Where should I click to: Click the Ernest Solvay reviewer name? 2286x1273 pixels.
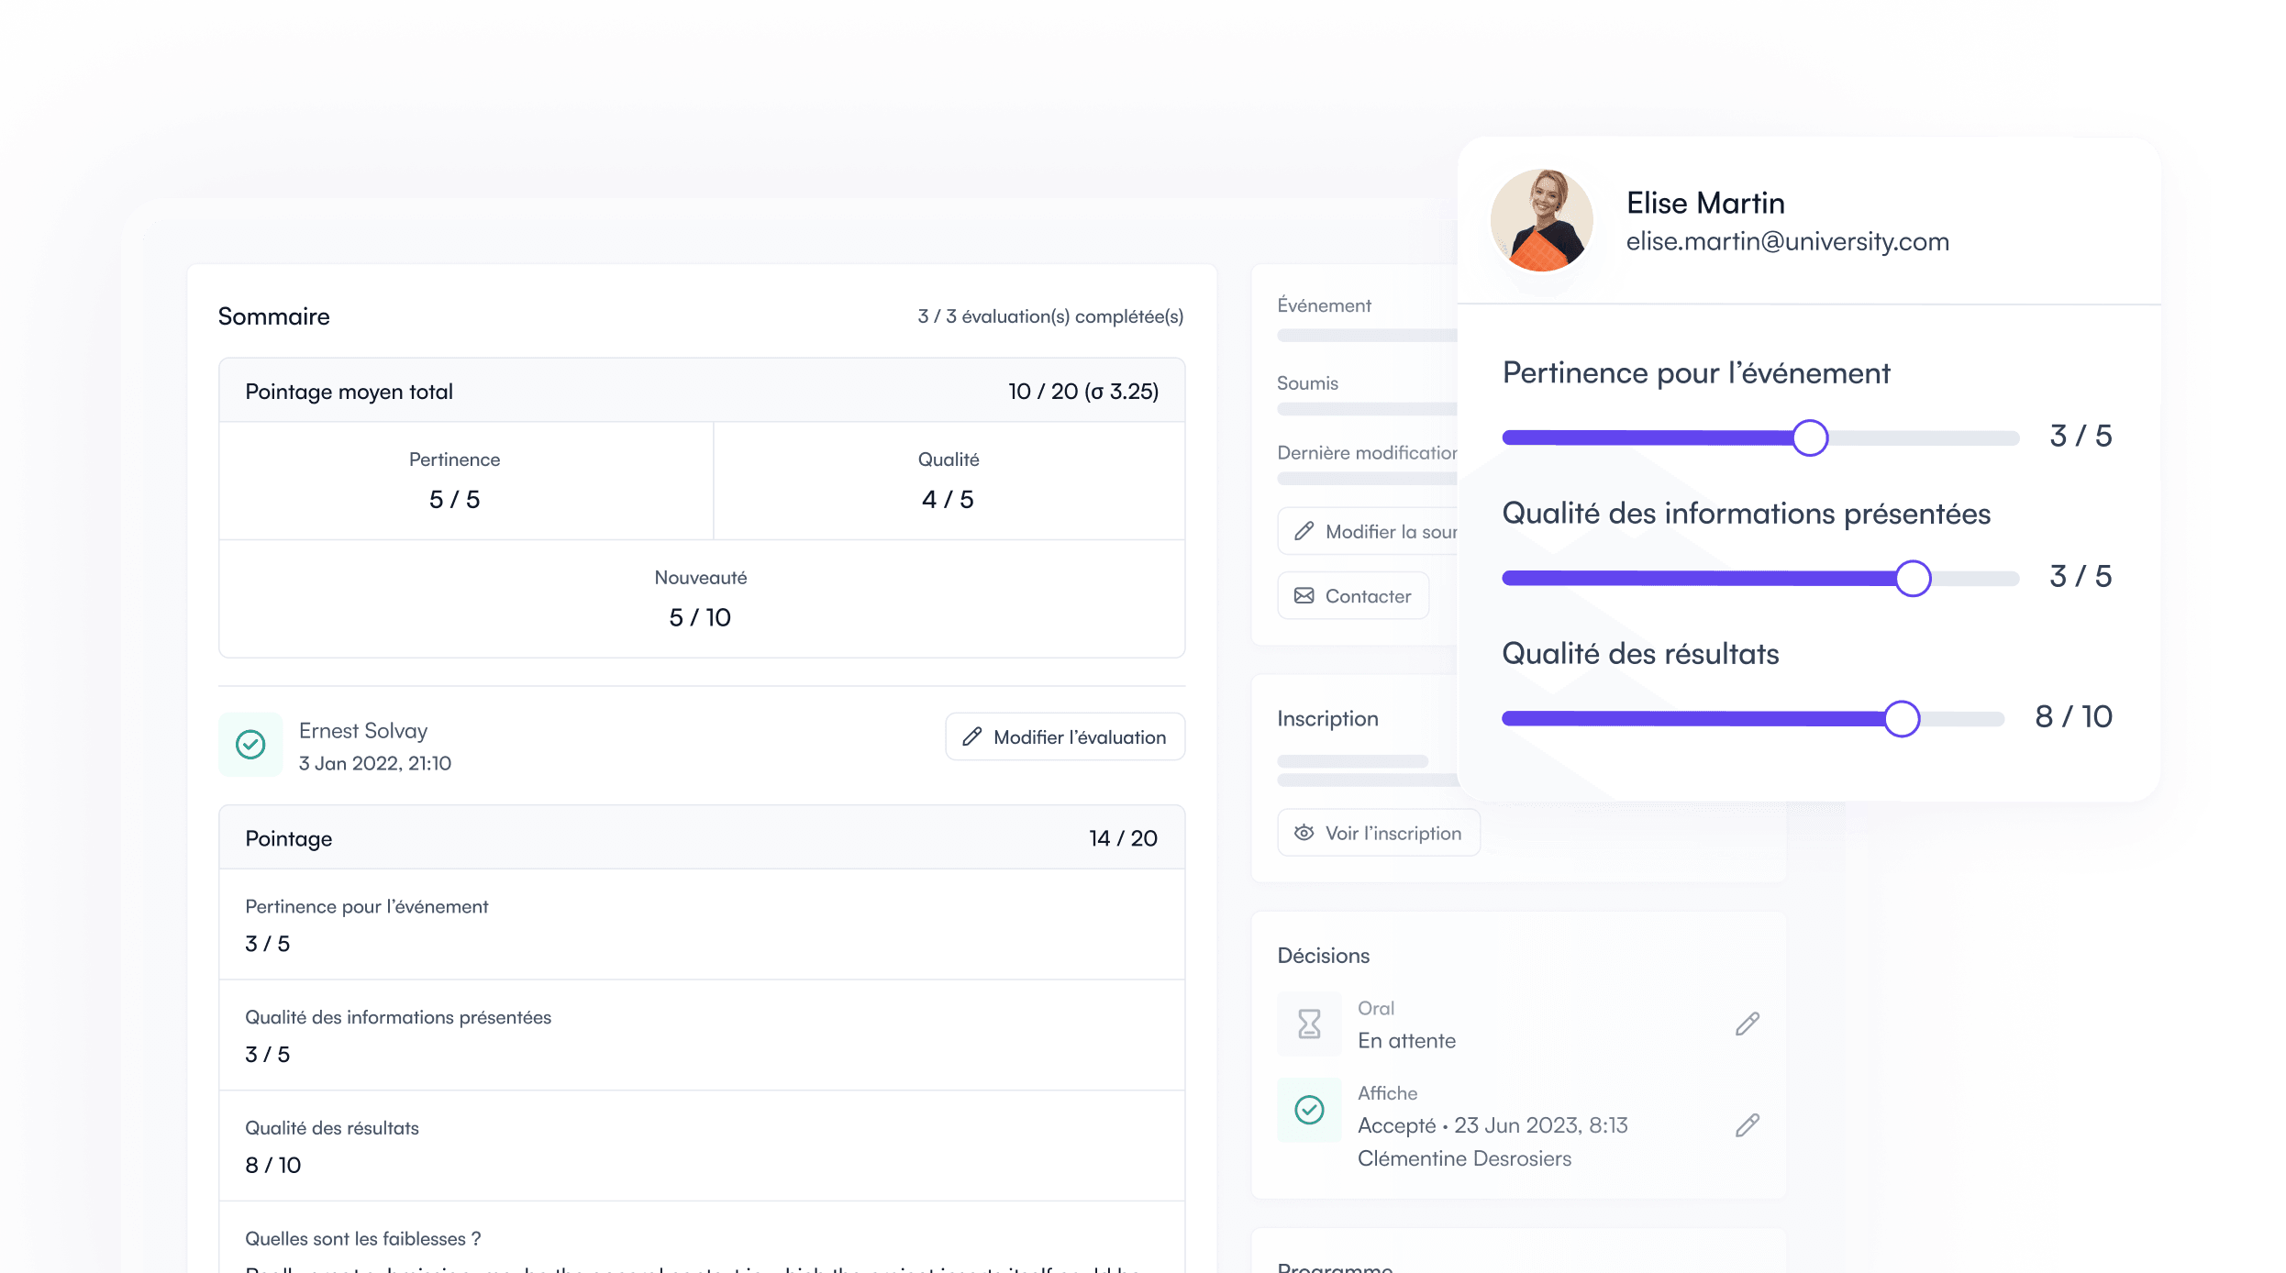point(363,731)
